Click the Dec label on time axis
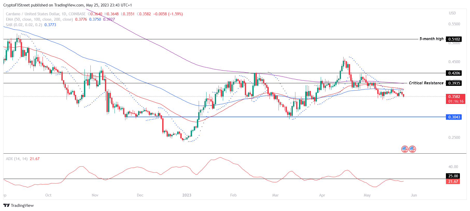 pyautogui.click(x=140, y=195)
